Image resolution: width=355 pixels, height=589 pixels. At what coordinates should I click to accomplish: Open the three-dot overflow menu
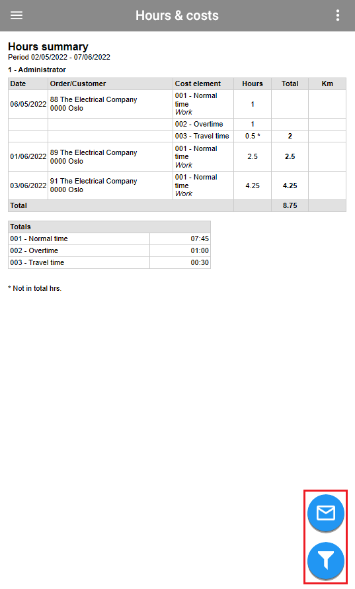(x=338, y=15)
